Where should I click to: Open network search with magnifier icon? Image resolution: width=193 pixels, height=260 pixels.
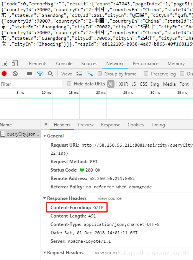[51, 74]
